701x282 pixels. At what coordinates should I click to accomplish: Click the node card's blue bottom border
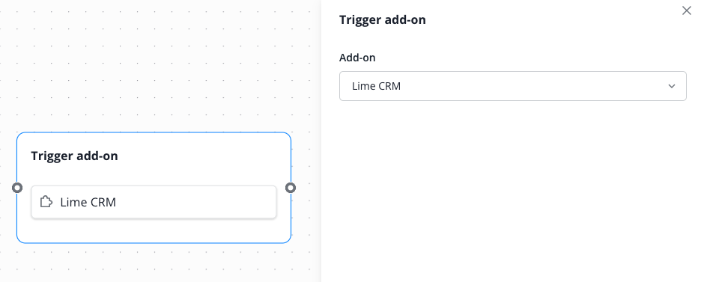pos(154,243)
